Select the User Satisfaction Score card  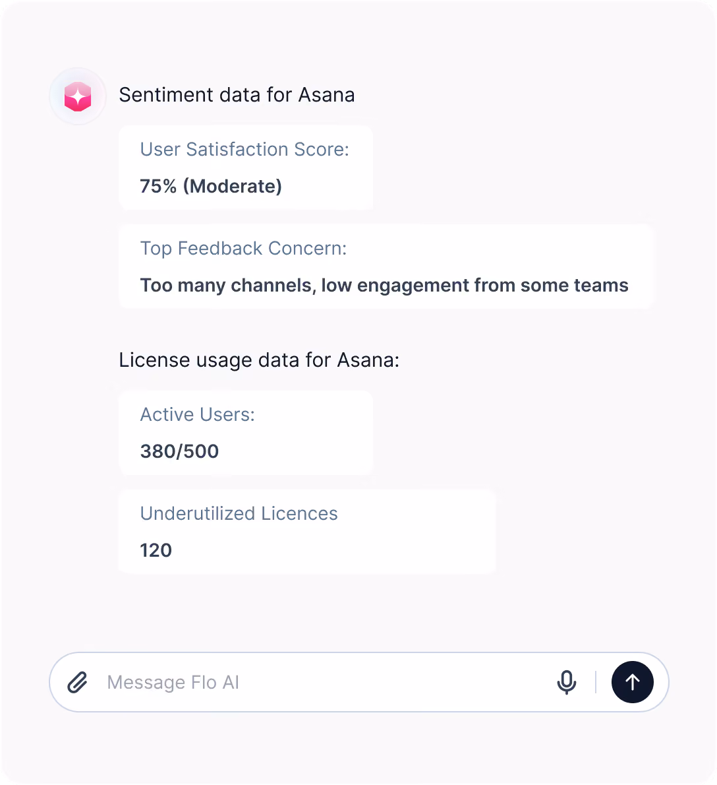tap(246, 168)
